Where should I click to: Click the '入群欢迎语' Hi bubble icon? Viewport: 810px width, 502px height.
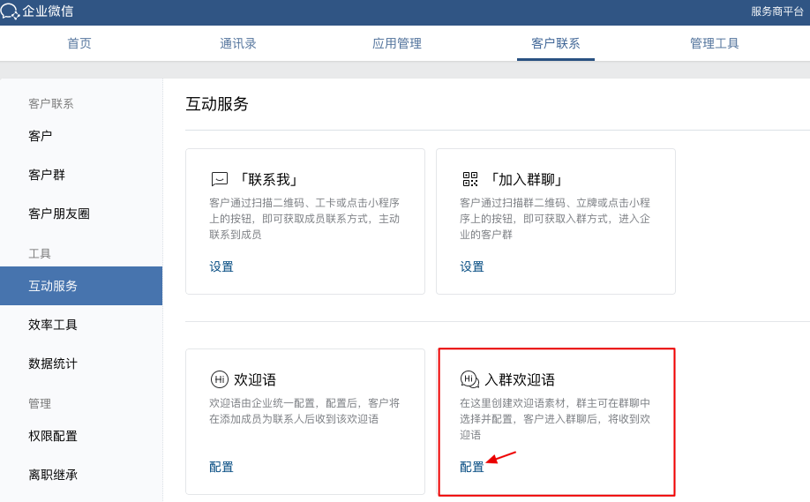click(469, 379)
